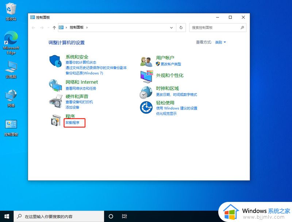Open the 查看方式 类别 dropdown
Image resolution: width=292 pixels, height=222 pixels.
pyautogui.click(x=220, y=42)
